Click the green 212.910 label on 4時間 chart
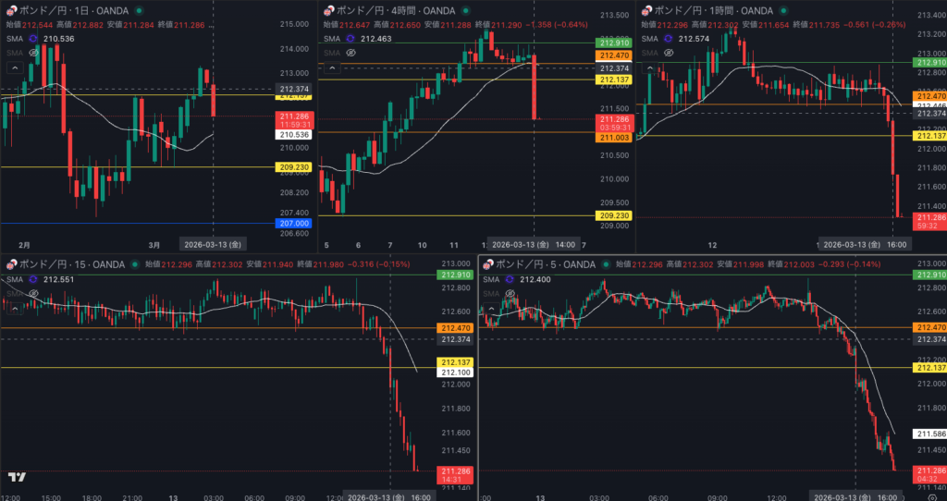 [613, 43]
